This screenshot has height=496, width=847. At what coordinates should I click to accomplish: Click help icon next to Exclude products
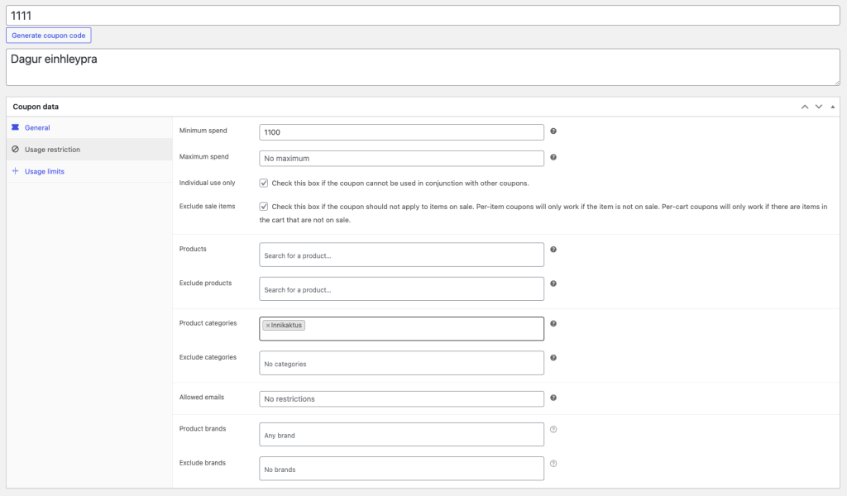(553, 284)
